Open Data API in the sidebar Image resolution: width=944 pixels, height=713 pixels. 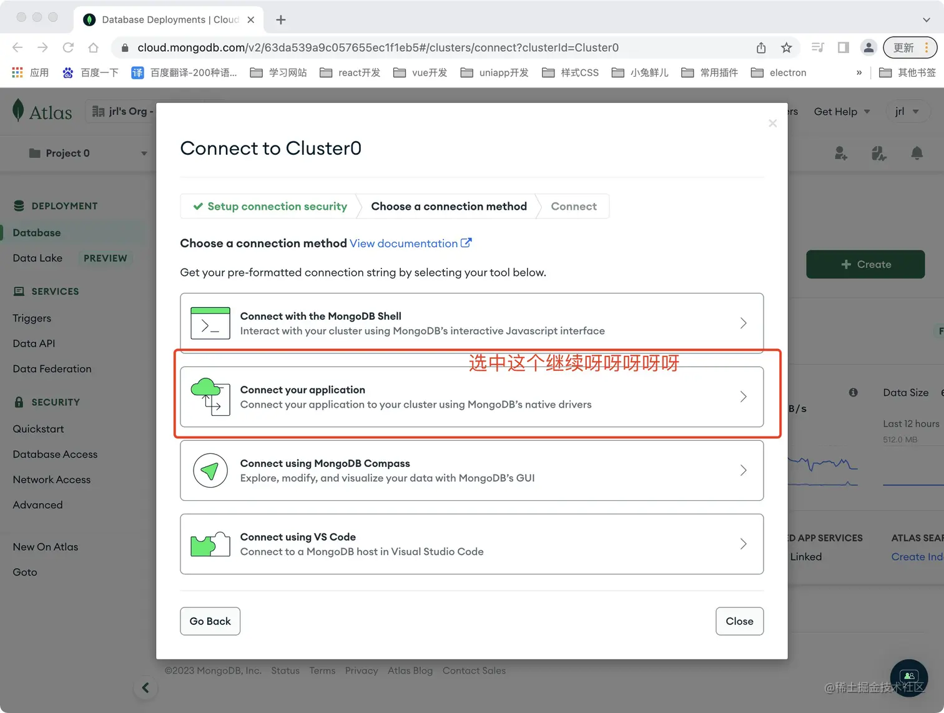point(34,343)
